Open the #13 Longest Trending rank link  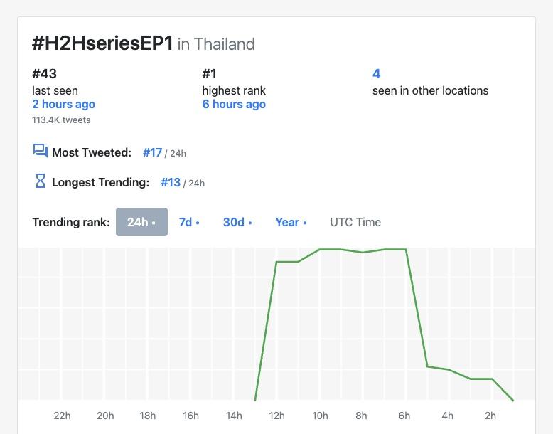[171, 182]
